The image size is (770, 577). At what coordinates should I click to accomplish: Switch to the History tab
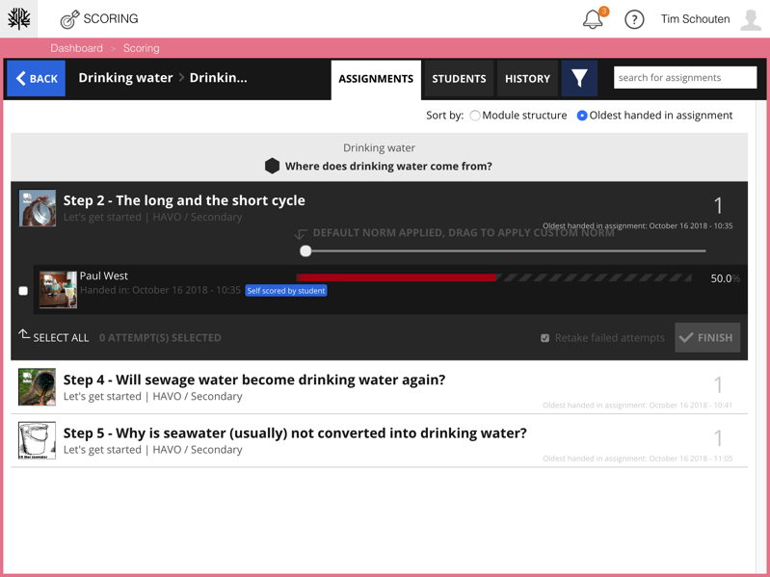527,79
